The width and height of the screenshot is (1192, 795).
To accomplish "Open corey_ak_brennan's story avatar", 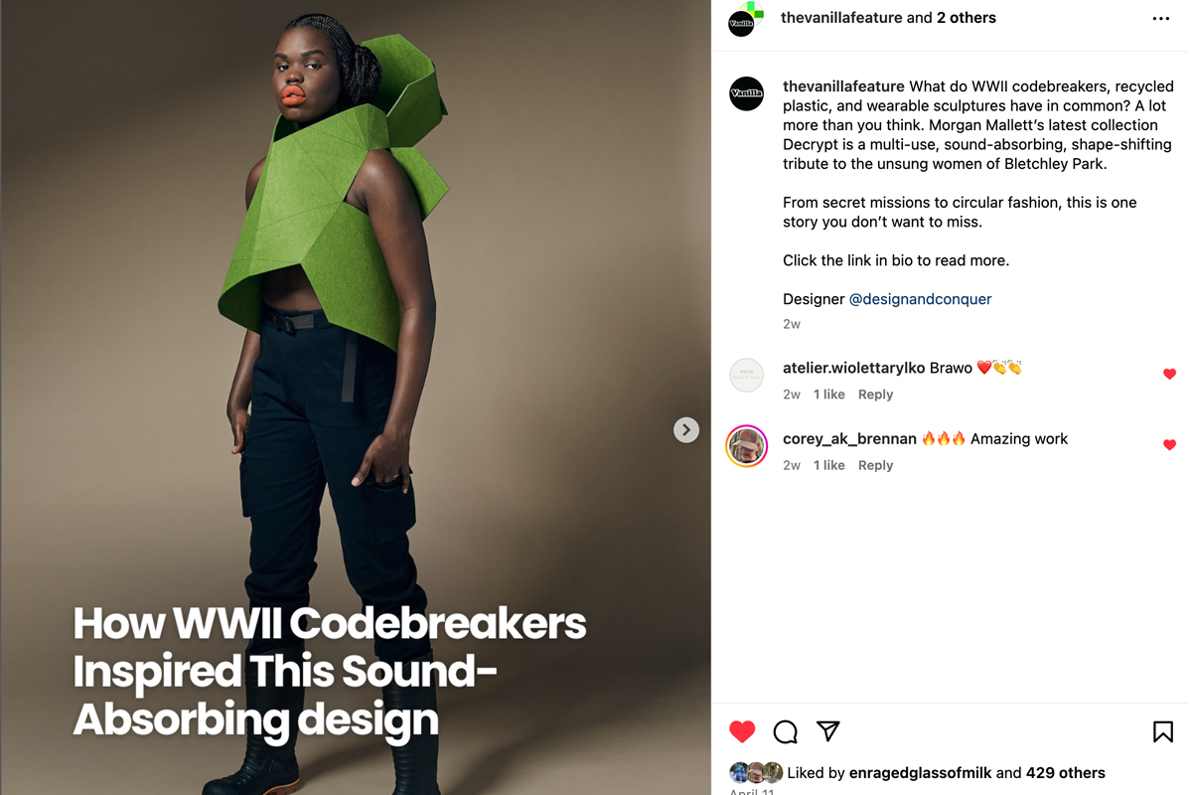I will 747,446.
